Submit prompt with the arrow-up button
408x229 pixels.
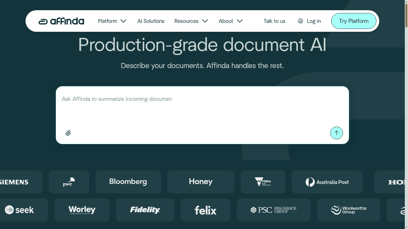coord(336,133)
